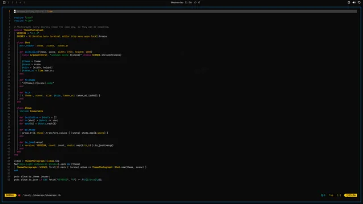Click the puts album.by_theme.inspect line
The height and width of the screenshot is (204, 363).
[x=32, y=176]
